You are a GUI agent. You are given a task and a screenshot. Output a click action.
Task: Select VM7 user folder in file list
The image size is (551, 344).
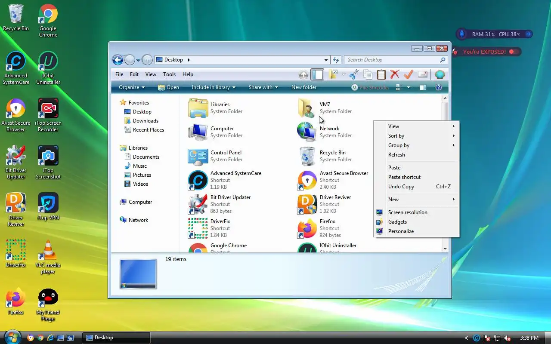[x=324, y=108]
